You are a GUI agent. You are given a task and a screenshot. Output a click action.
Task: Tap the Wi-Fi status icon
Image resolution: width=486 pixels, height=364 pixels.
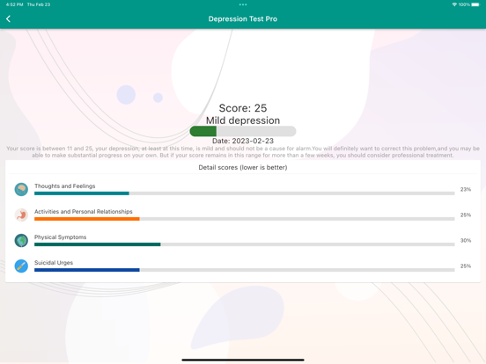[x=454, y=4]
